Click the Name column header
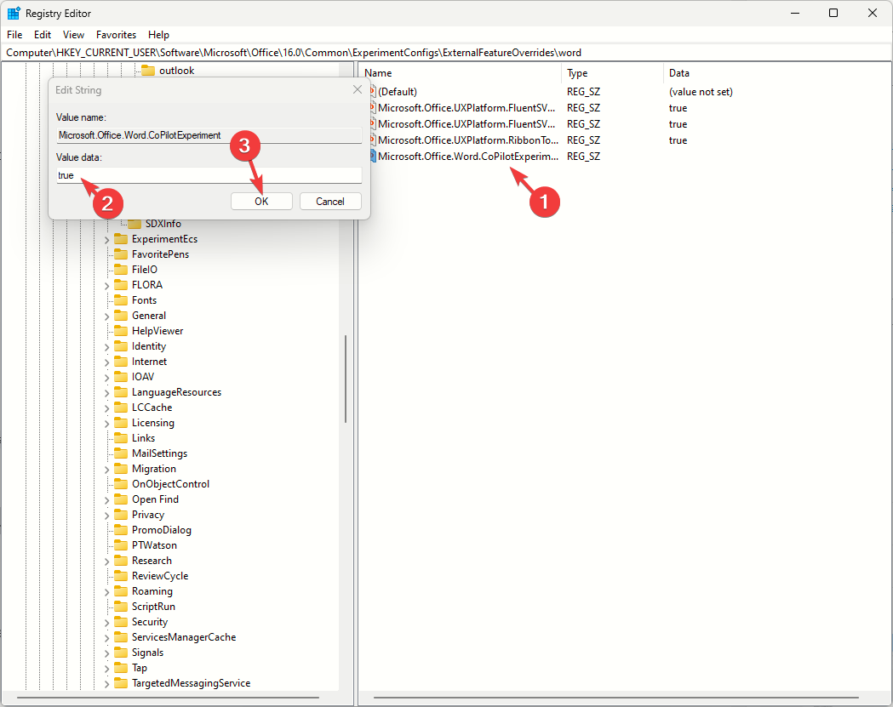This screenshot has height=707, width=893. (461, 73)
